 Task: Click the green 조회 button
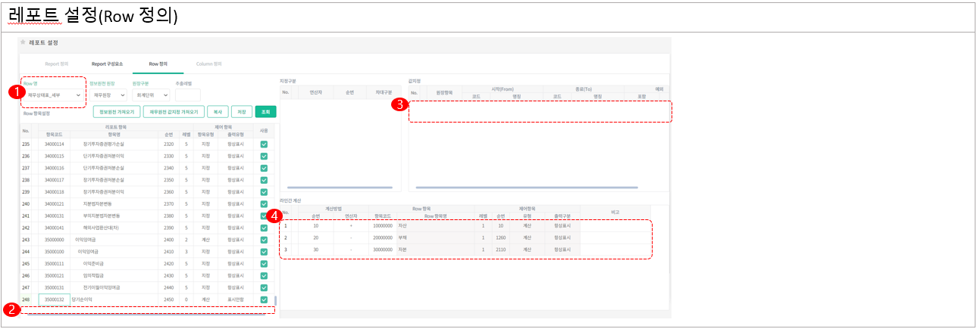click(265, 112)
